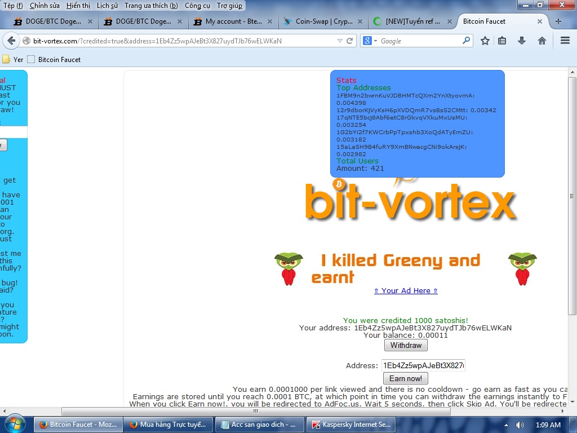Switch to Bitcoin Faucet taskbar window
The height and width of the screenshot is (433, 577).
78,425
